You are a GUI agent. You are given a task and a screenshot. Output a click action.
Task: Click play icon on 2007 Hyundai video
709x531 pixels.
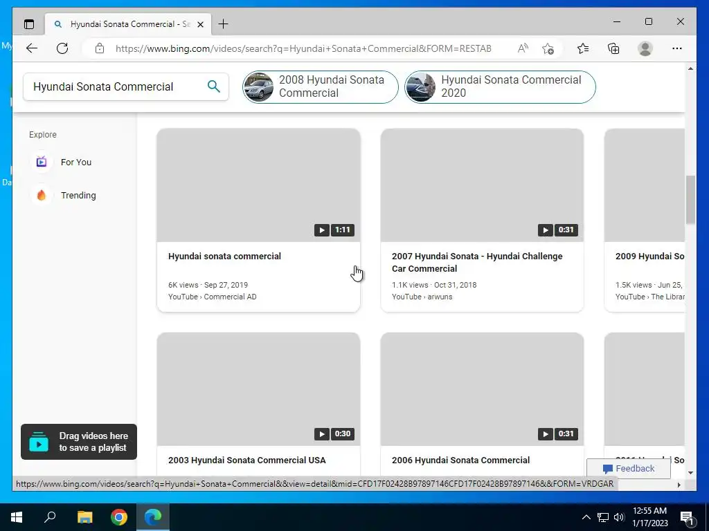546,230
